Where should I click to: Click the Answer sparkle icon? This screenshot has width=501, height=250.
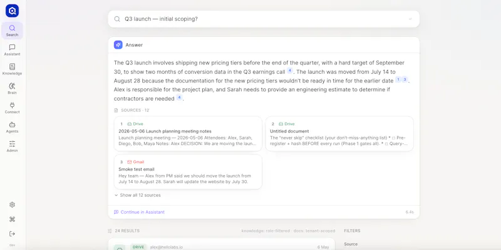tap(118, 45)
